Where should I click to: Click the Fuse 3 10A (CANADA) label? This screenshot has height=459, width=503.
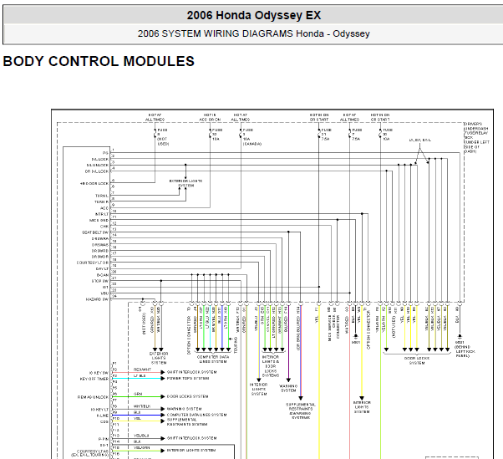[x=252, y=137]
